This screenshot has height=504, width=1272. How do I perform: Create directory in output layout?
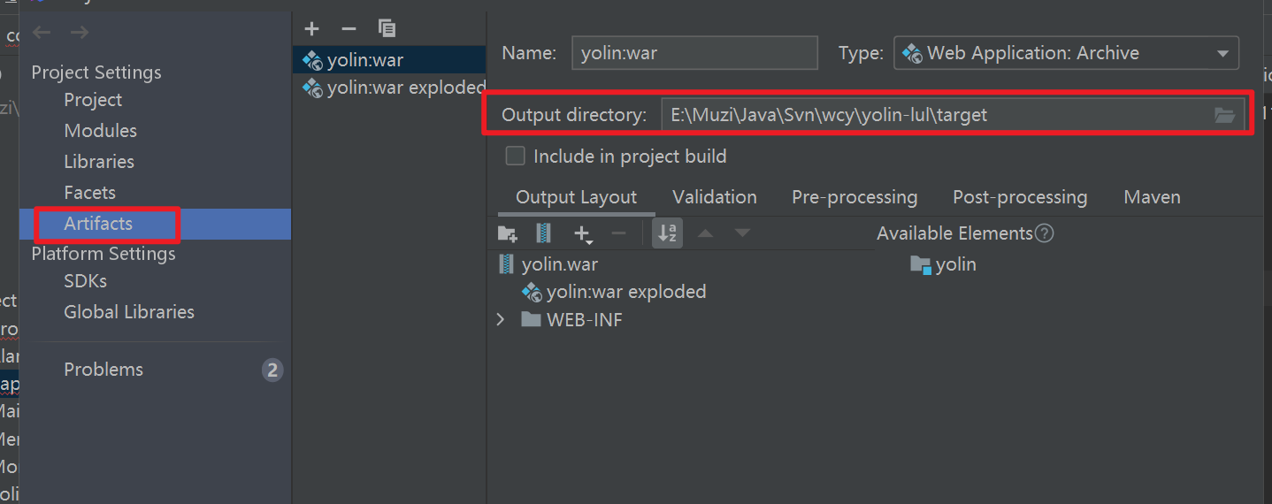507,233
